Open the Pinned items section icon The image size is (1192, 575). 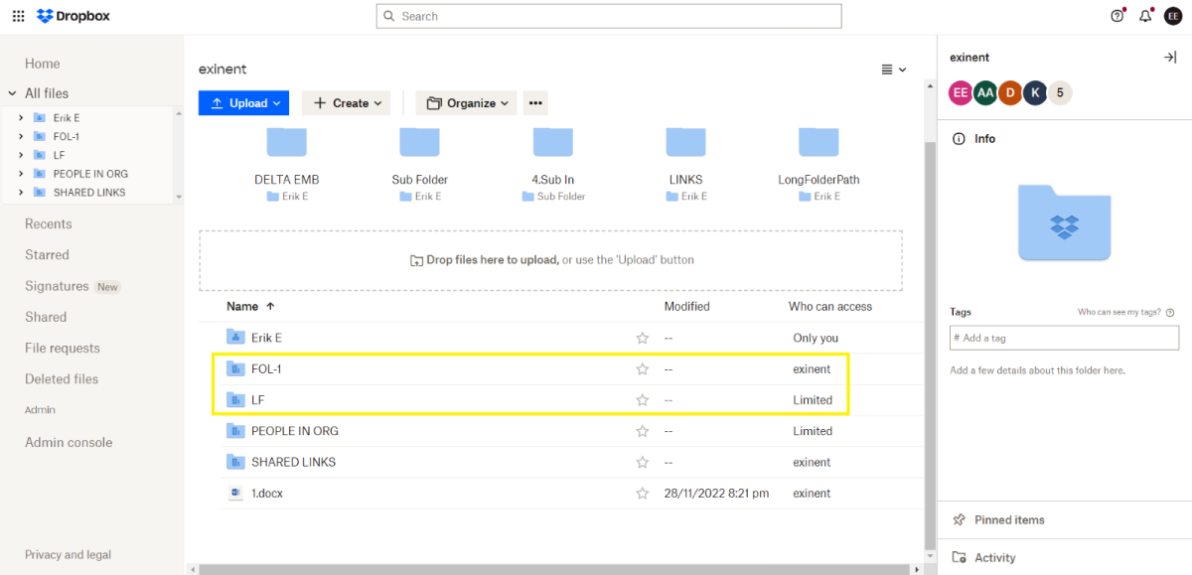click(959, 519)
